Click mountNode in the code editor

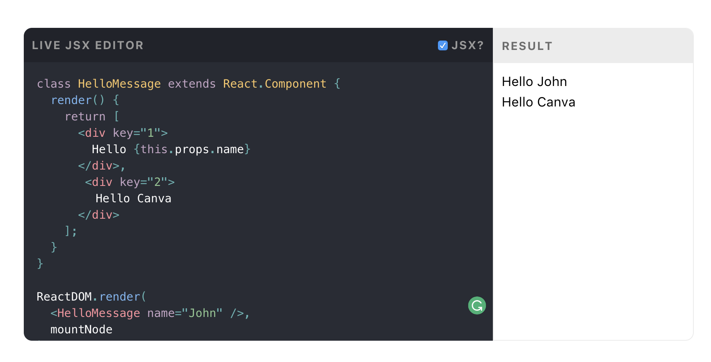[81, 330]
